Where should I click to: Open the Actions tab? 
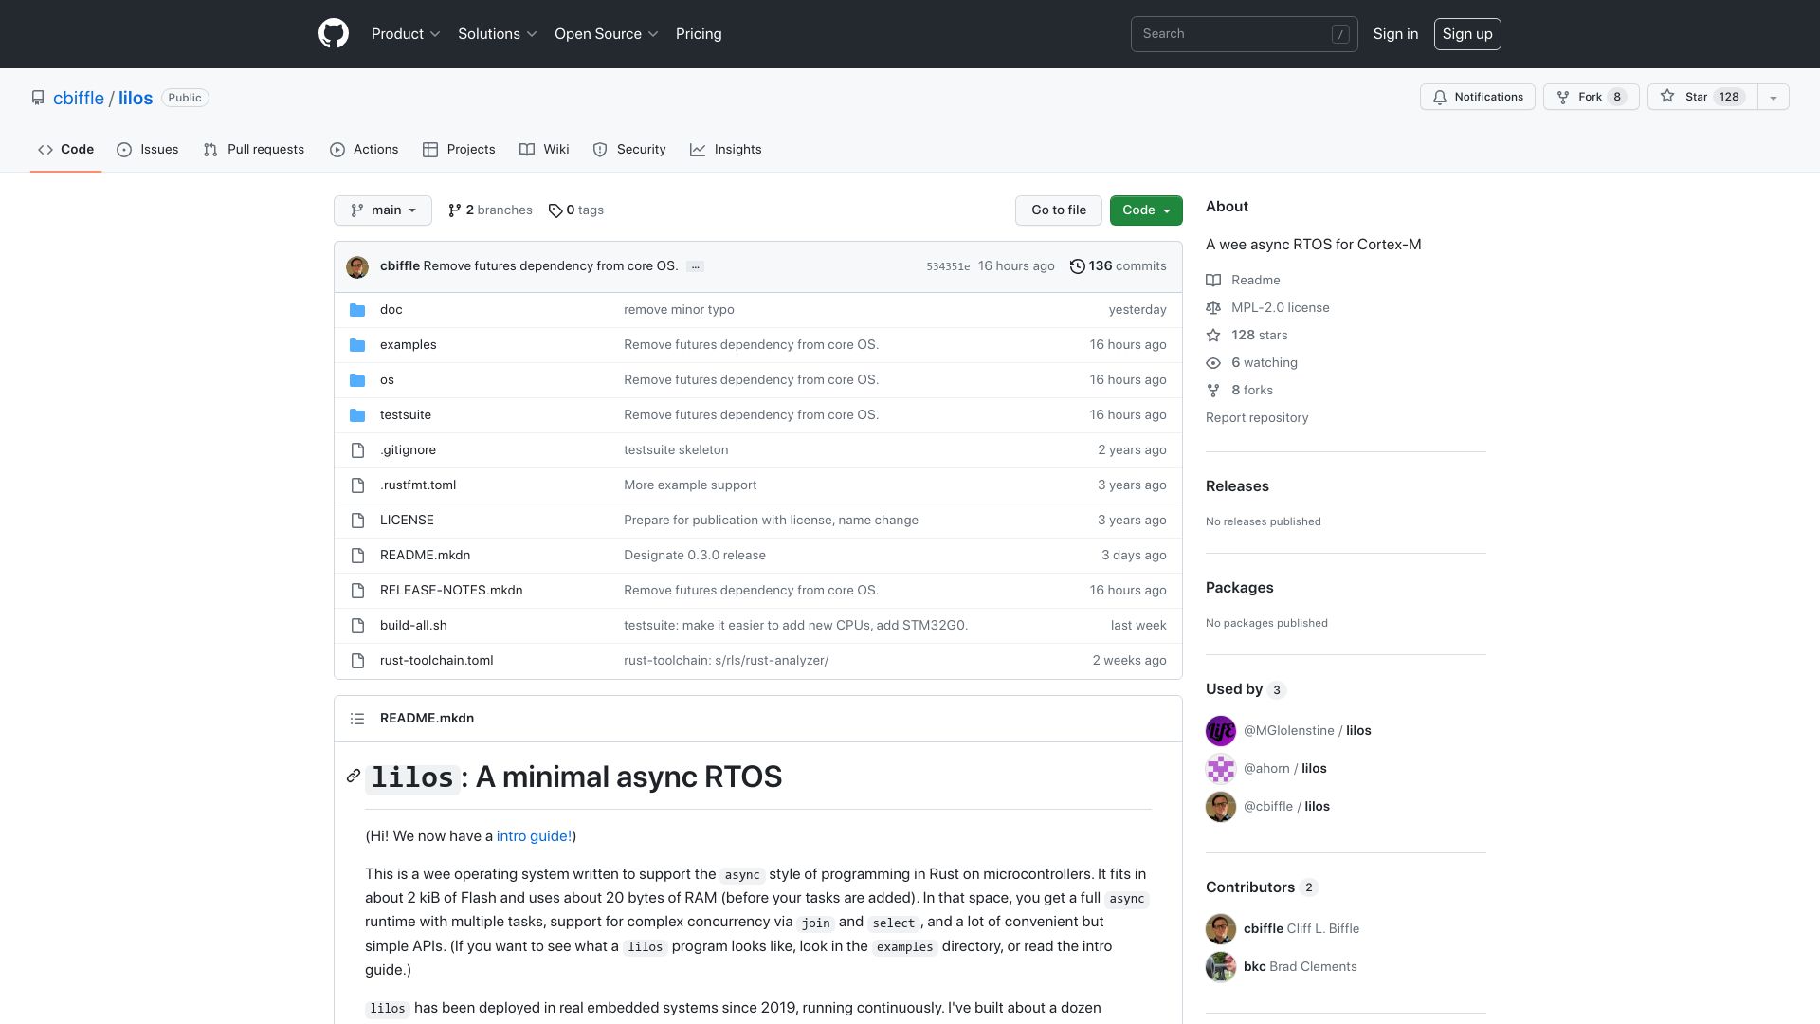click(x=364, y=150)
